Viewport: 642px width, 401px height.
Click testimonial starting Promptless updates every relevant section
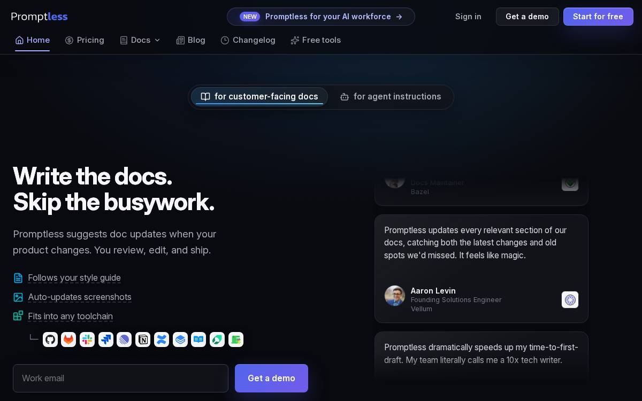point(476,243)
